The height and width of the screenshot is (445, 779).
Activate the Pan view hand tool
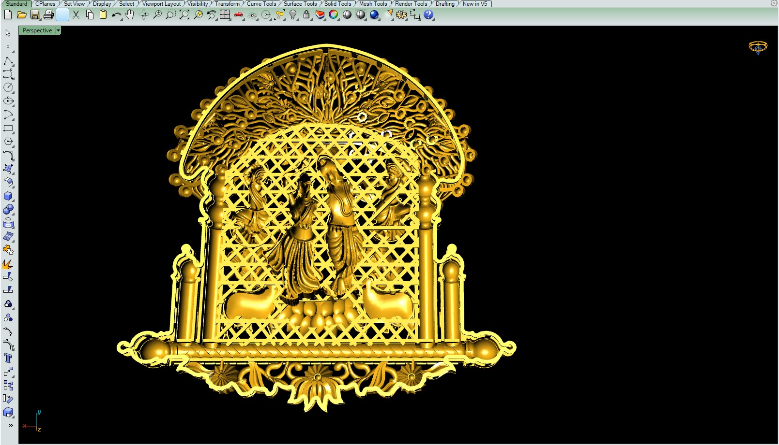click(x=130, y=15)
